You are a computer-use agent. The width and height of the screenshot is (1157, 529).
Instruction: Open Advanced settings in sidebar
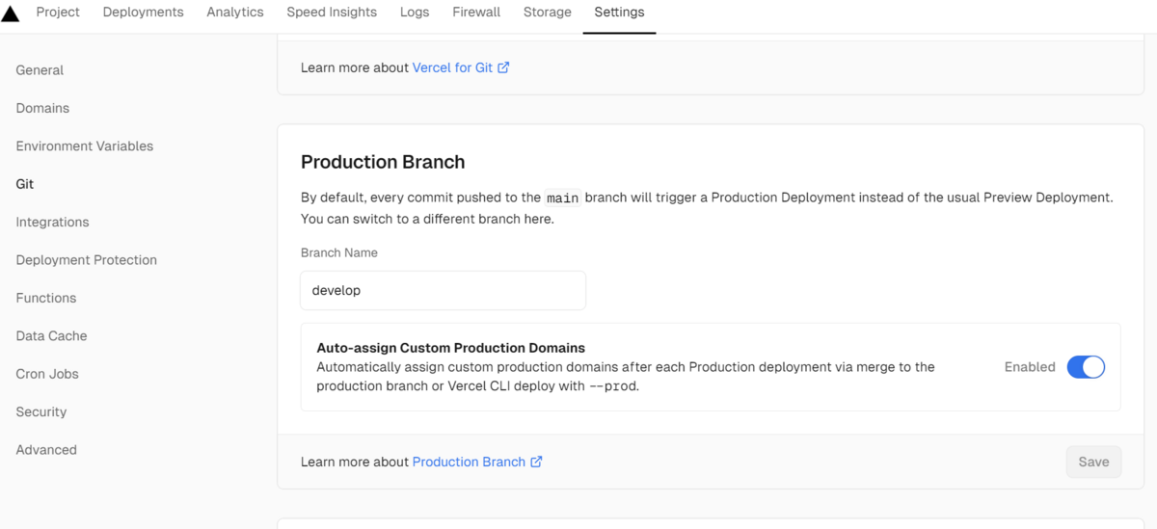click(46, 450)
